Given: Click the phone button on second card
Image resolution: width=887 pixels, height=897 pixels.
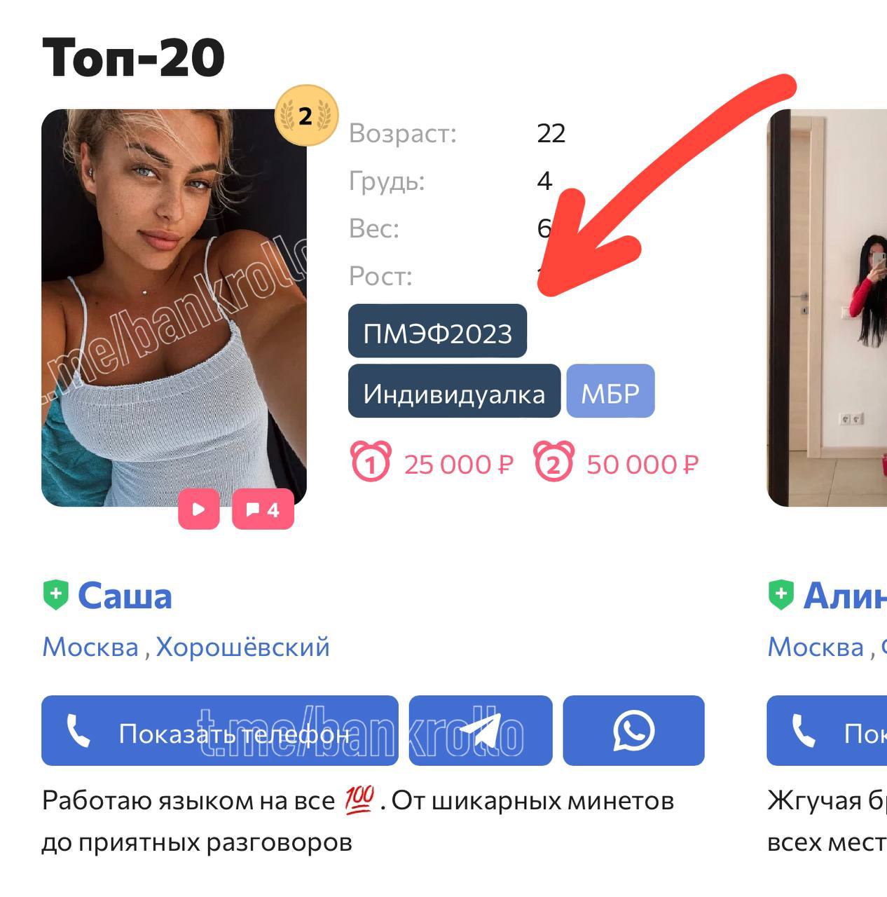Looking at the screenshot, I should [x=827, y=730].
